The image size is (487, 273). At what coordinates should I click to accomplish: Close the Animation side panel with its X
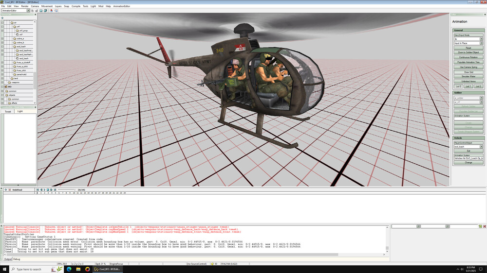click(x=485, y=15)
